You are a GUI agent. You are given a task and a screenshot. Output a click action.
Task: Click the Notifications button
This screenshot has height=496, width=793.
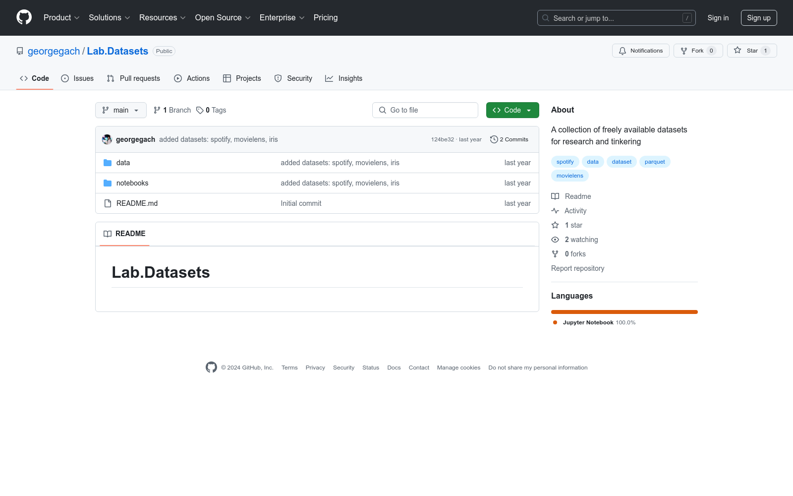pos(641,51)
